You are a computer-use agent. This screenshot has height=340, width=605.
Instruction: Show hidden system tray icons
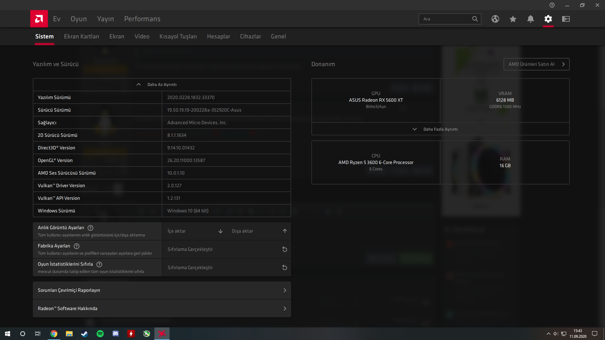548,334
